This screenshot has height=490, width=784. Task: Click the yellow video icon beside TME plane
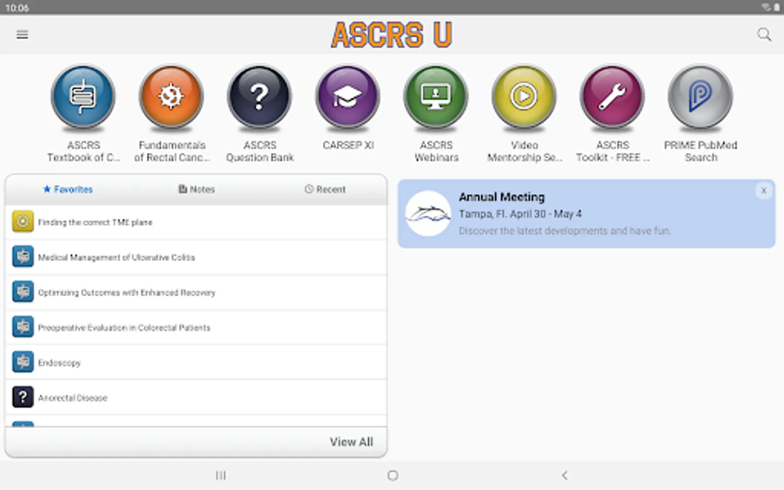(23, 222)
